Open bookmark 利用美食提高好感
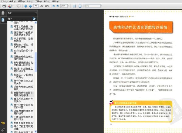The image size is (182, 133). tap(23, 123)
